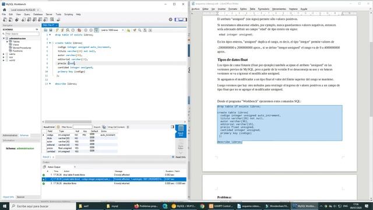Open Archivo menu in LibreOffice Writer
The height and width of the screenshot is (210, 373).
tap(196, 9)
